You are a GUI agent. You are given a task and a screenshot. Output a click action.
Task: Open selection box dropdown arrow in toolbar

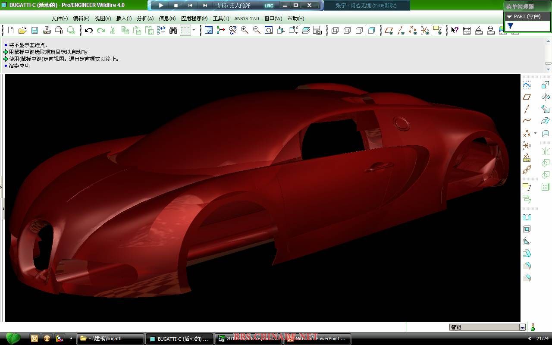(x=194, y=30)
